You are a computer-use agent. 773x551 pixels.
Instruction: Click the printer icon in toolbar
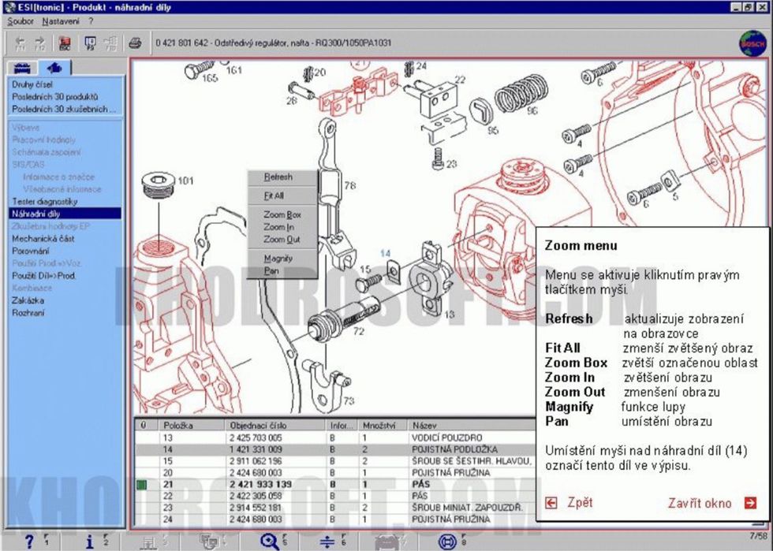click(x=135, y=43)
